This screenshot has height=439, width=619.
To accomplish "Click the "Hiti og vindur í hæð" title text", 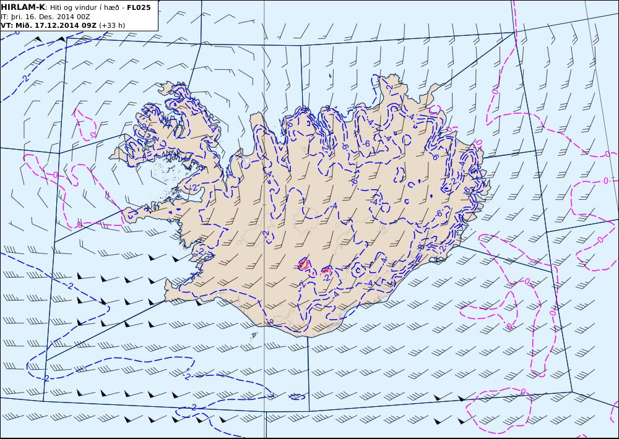I will (x=84, y=8).
